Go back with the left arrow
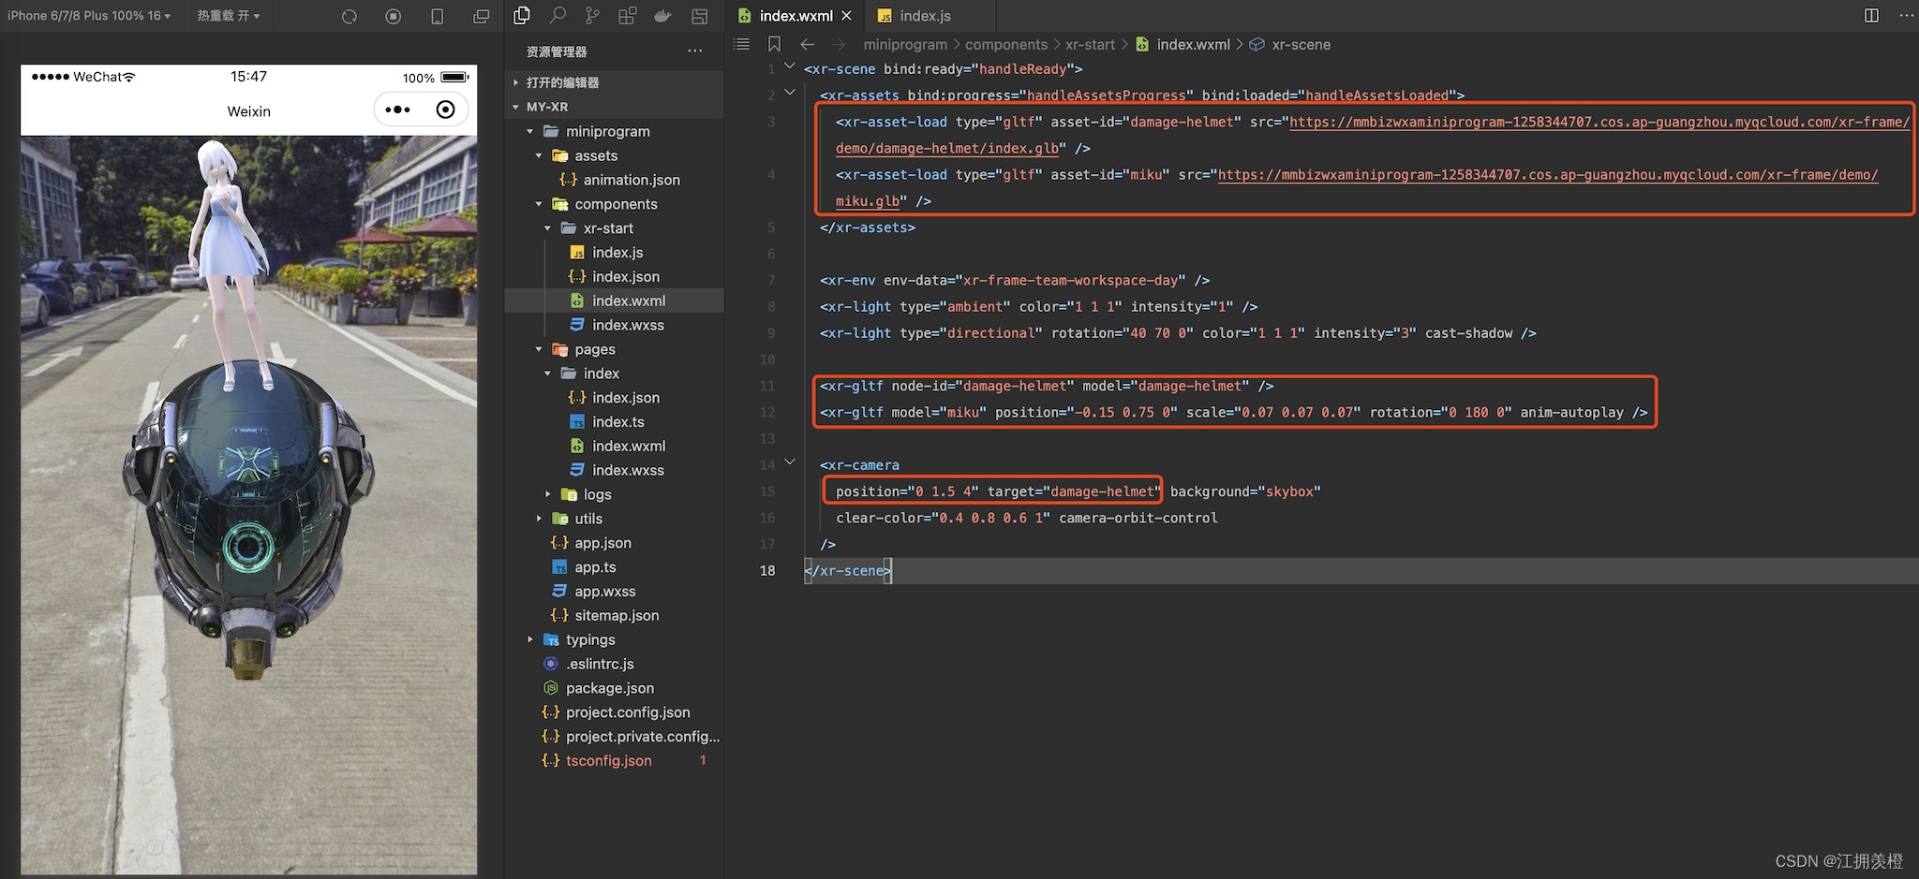The width and height of the screenshot is (1919, 879). click(807, 44)
